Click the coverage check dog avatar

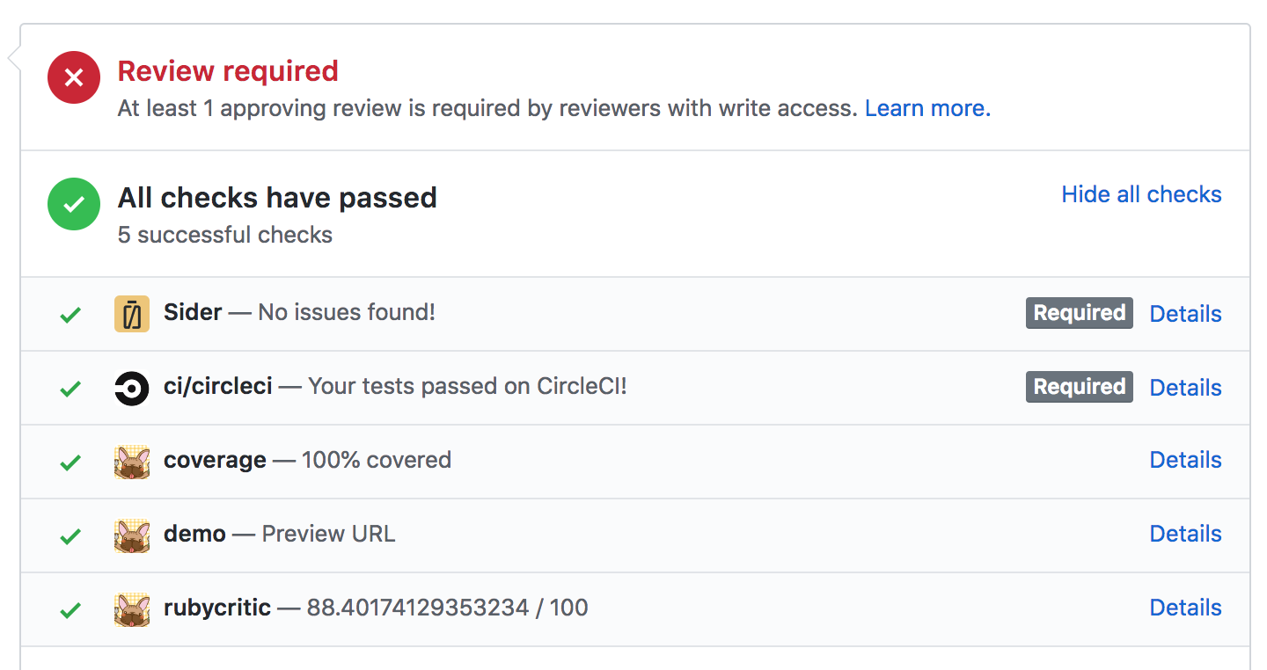click(132, 462)
